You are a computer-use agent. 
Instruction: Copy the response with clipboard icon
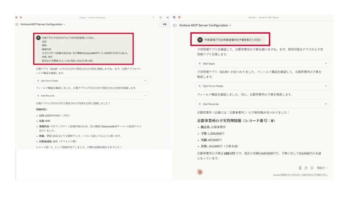(300, 168)
